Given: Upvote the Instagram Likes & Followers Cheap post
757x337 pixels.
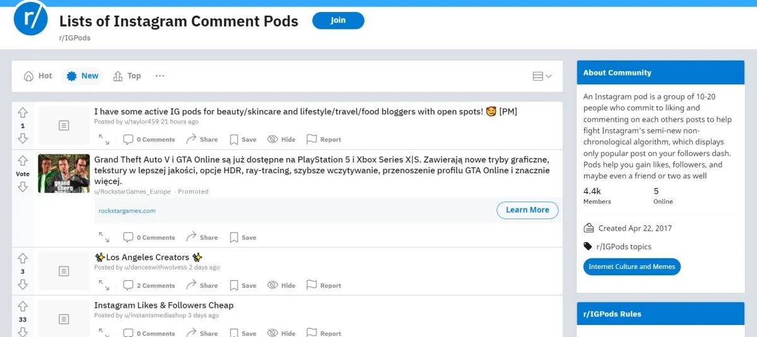Looking at the screenshot, I should 23,307.
